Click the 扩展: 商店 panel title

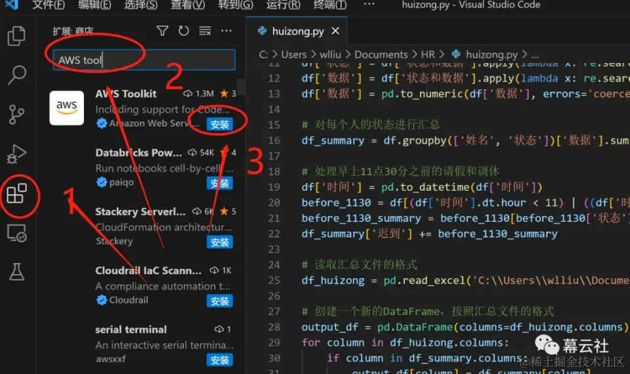pyautogui.click(x=73, y=31)
